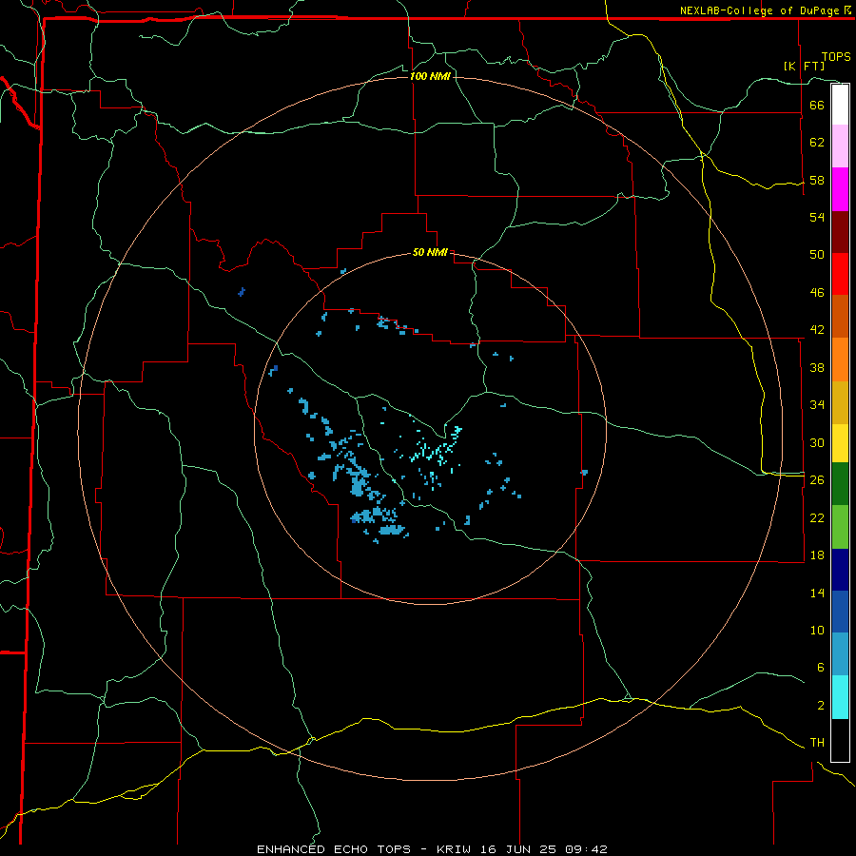
Task: Click the white swatch in the tops legend
Action: point(840,105)
